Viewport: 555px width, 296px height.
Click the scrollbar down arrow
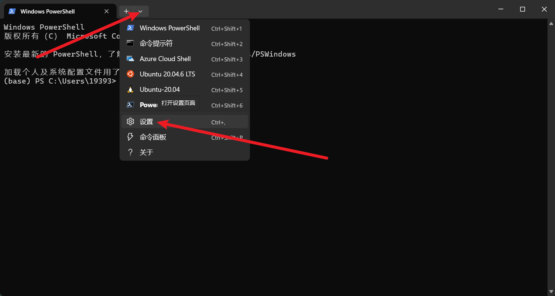point(551,291)
